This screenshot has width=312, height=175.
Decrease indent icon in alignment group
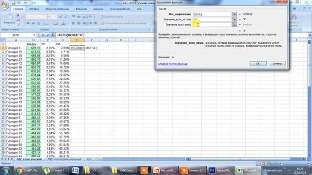pos(90,23)
